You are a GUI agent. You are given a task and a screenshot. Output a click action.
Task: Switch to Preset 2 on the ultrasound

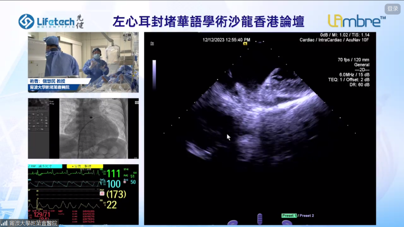click(307, 216)
